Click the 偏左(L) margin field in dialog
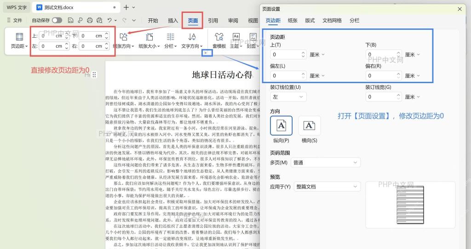This screenshot has height=249, width=471. coord(288,76)
